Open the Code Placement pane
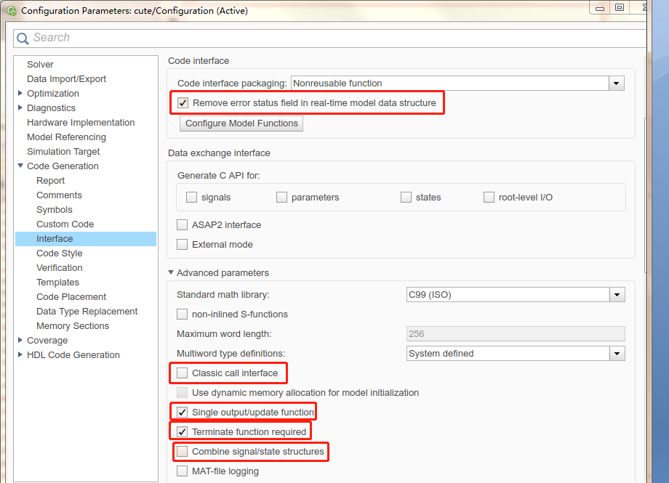The height and width of the screenshot is (483, 669). point(71,297)
